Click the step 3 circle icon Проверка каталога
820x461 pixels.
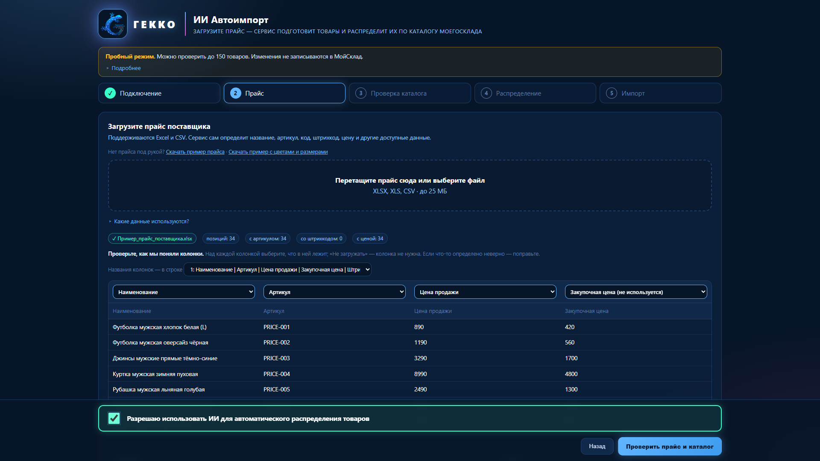361,93
